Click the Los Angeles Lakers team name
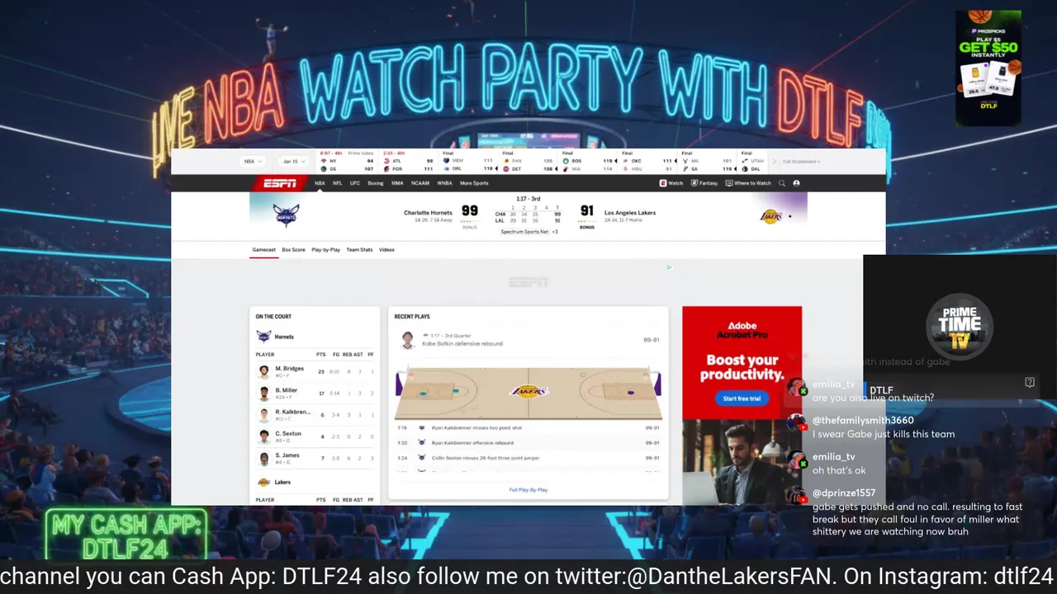Image resolution: width=1057 pixels, height=594 pixels. tap(630, 213)
